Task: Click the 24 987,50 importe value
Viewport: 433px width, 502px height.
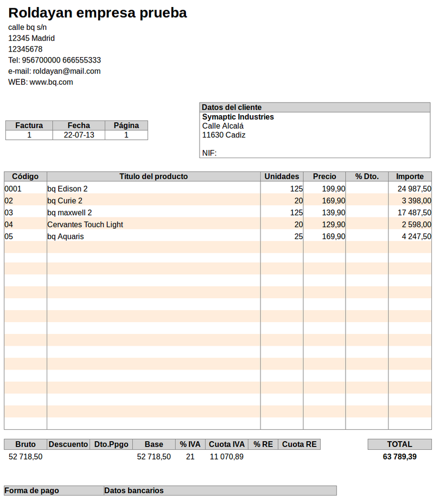Action: (x=415, y=189)
